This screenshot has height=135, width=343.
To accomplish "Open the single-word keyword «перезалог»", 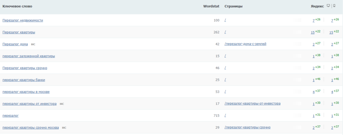I will coord(10,116).
